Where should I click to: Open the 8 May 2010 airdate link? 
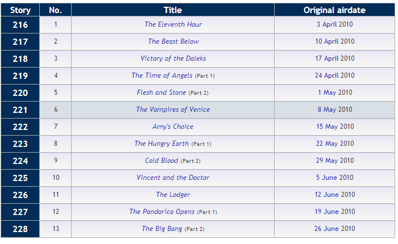[x=335, y=110]
